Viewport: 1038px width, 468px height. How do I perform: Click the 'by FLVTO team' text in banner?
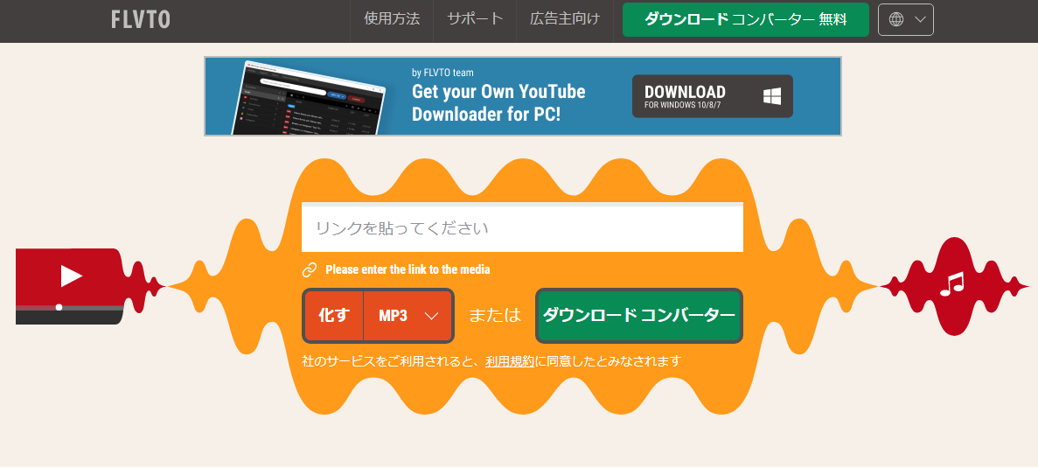(x=442, y=73)
